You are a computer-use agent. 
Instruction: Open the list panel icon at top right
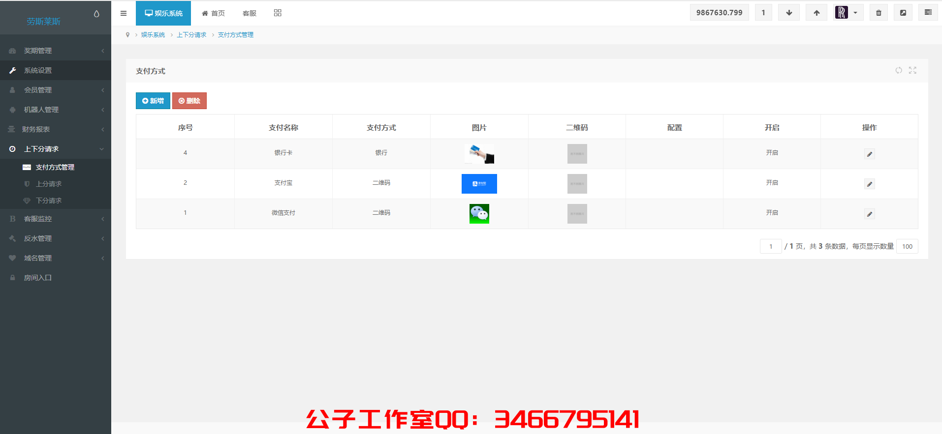tap(928, 12)
